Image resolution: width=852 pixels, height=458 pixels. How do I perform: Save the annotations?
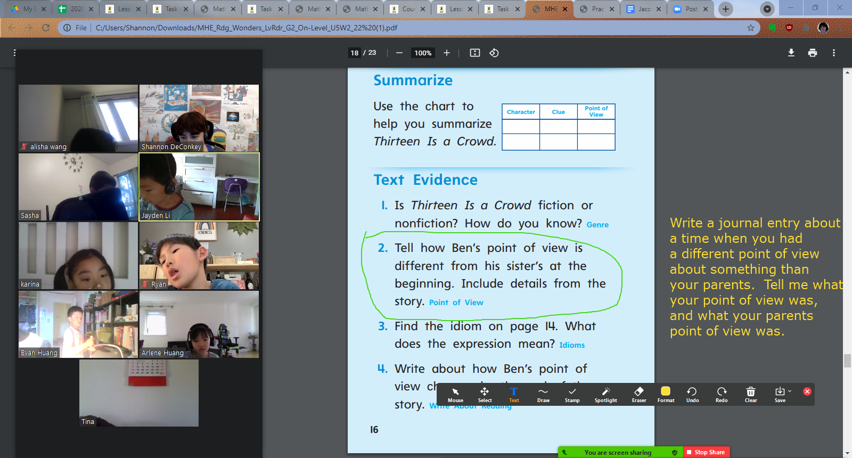pyautogui.click(x=780, y=395)
